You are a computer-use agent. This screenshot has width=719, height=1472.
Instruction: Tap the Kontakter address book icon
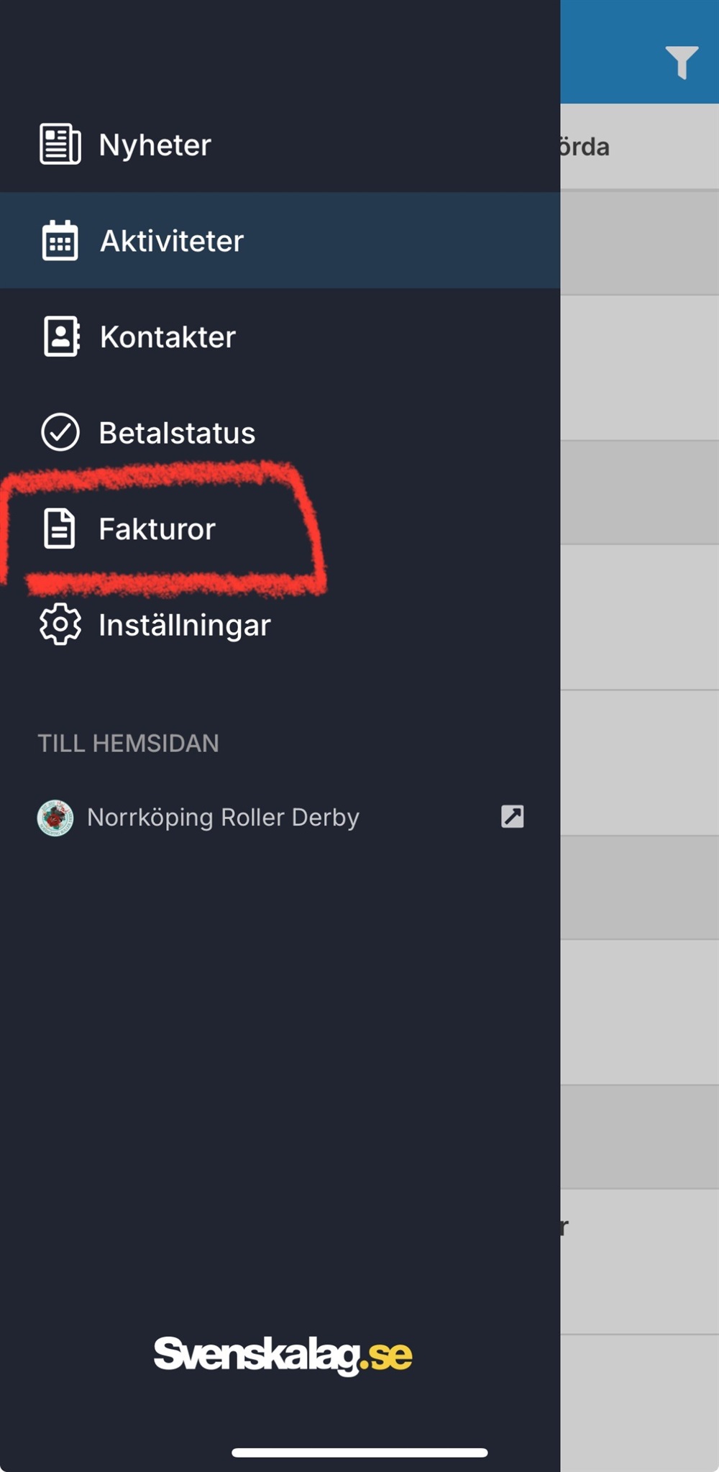[61, 336]
